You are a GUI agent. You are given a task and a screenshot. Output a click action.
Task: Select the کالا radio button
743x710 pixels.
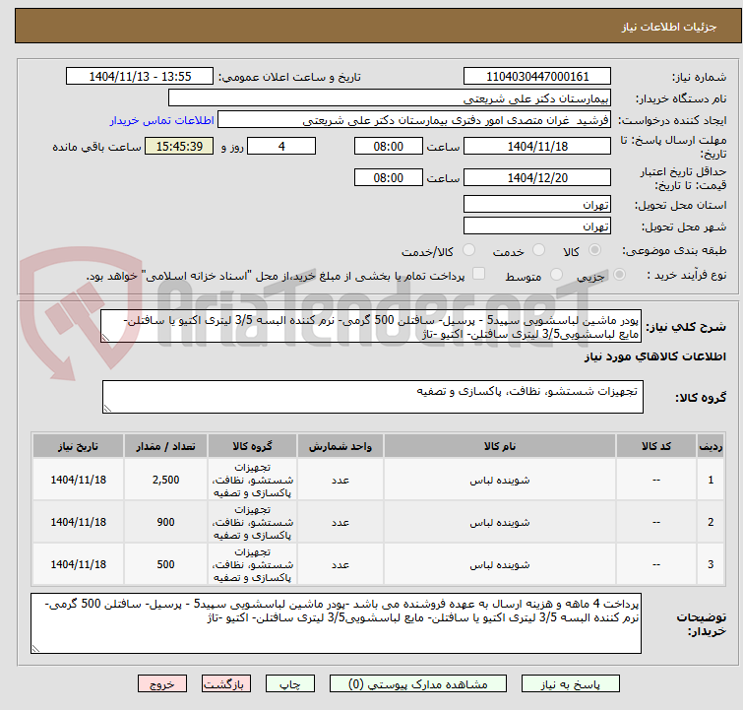click(x=594, y=250)
